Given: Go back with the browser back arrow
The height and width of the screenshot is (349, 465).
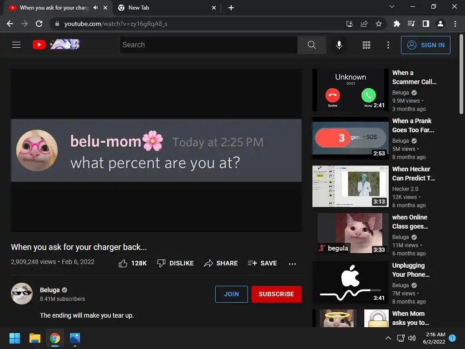Looking at the screenshot, I should (x=10, y=24).
